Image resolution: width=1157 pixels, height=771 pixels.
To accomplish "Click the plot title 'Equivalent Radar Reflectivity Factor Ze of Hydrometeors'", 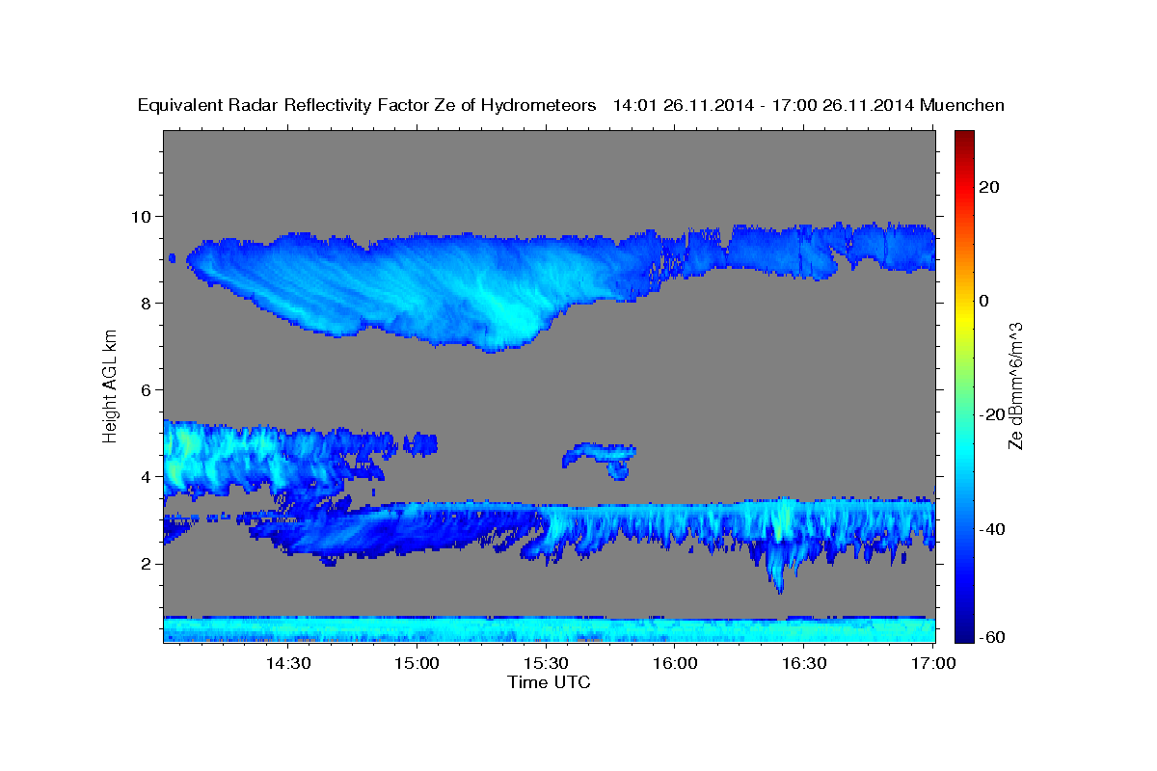I will tap(367, 106).
